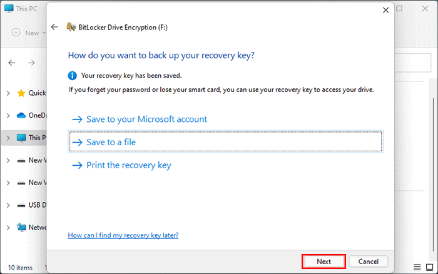Image resolution: width=438 pixels, height=274 pixels.
Task: Expand the Quick access tree node
Action: tap(8, 93)
